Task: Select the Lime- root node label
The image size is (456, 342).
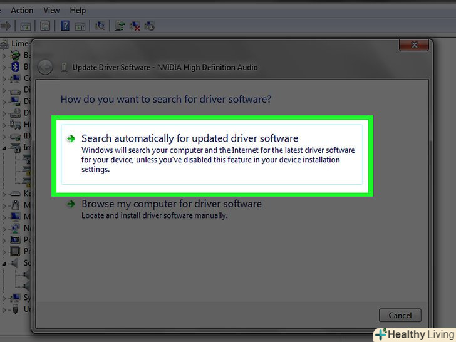Action: (x=20, y=44)
